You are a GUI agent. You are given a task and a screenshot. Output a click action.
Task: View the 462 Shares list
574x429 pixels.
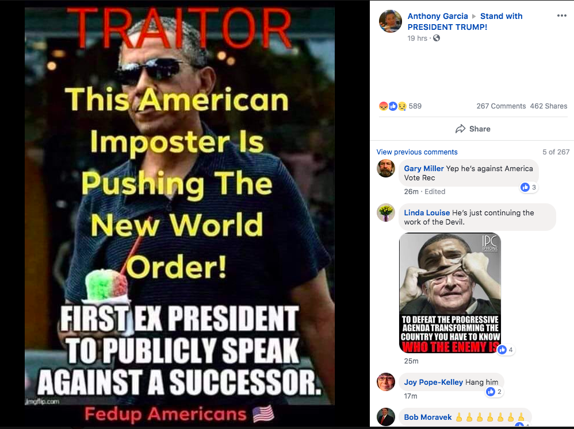pos(548,106)
